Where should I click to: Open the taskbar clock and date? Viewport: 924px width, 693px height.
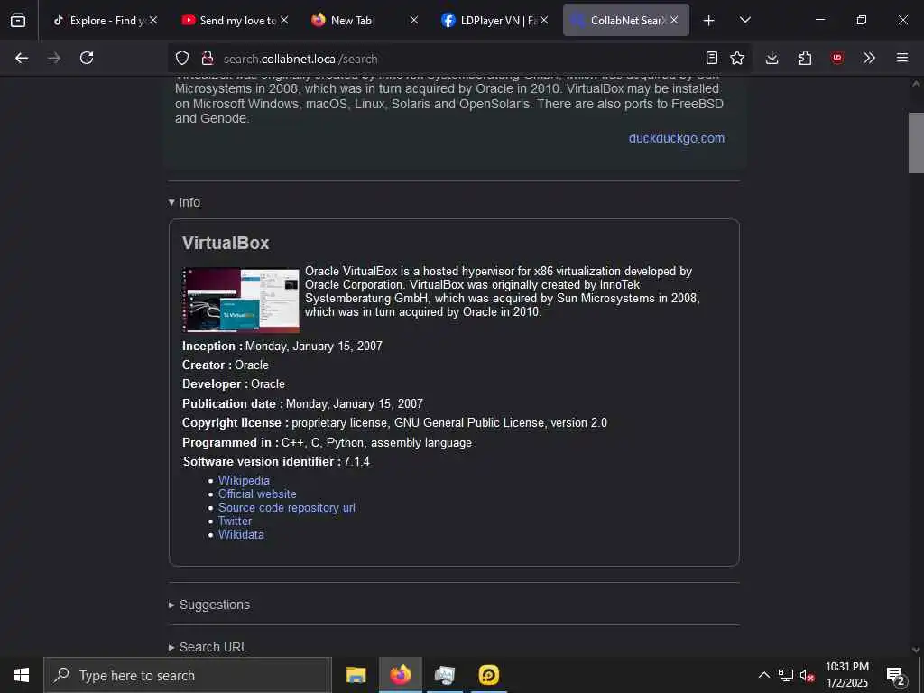pyautogui.click(x=846, y=675)
